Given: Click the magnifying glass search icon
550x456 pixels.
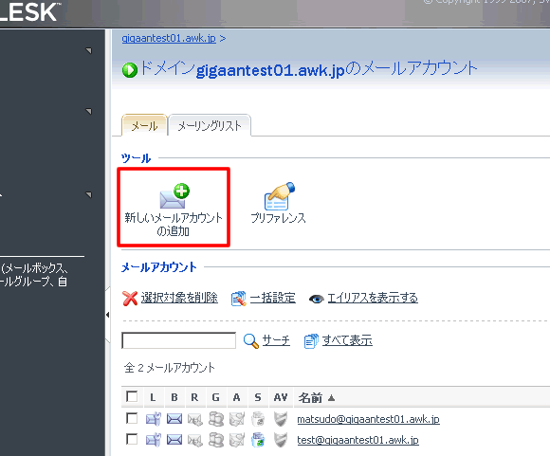Looking at the screenshot, I should 251,341.
